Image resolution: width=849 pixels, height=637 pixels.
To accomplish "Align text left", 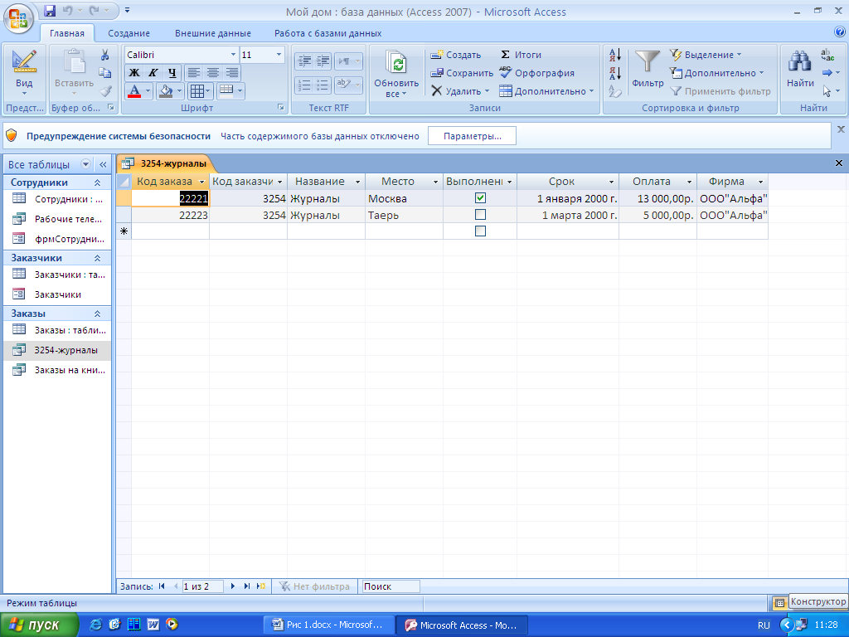I will [194, 73].
